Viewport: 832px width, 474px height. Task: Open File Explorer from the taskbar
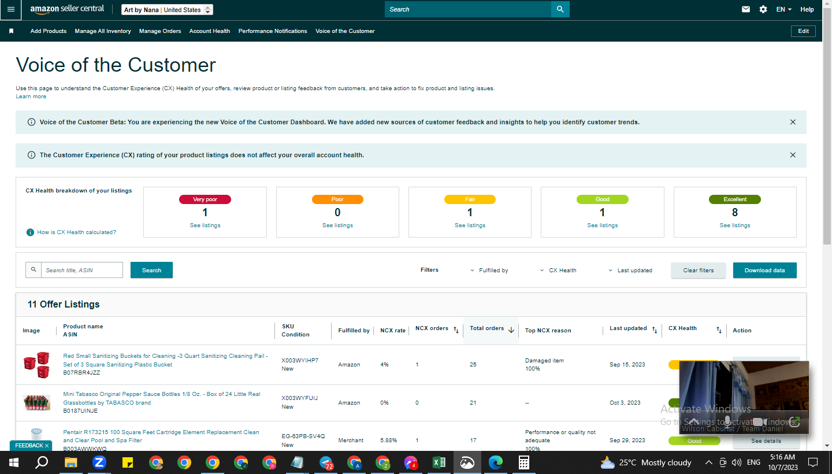pos(70,462)
